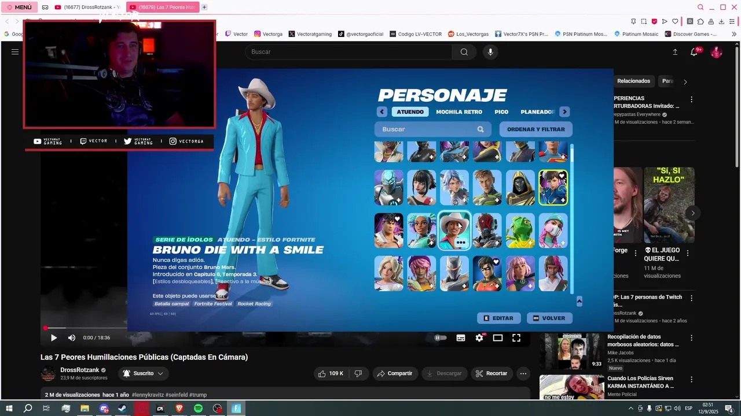
Task: Open browser search magnifier in title bar
Action: coord(700,8)
